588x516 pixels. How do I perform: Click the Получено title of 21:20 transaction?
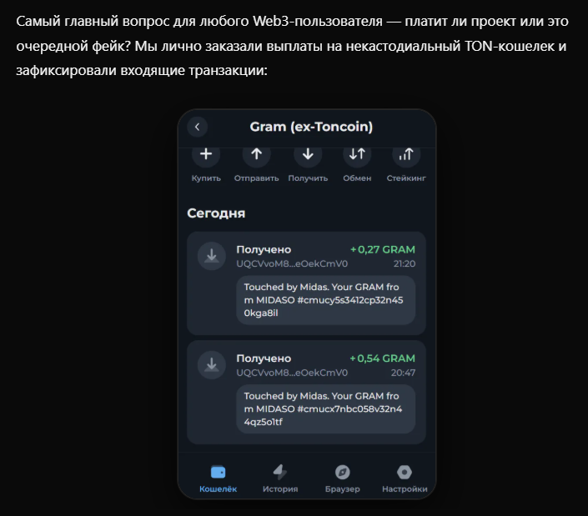click(x=264, y=249)
